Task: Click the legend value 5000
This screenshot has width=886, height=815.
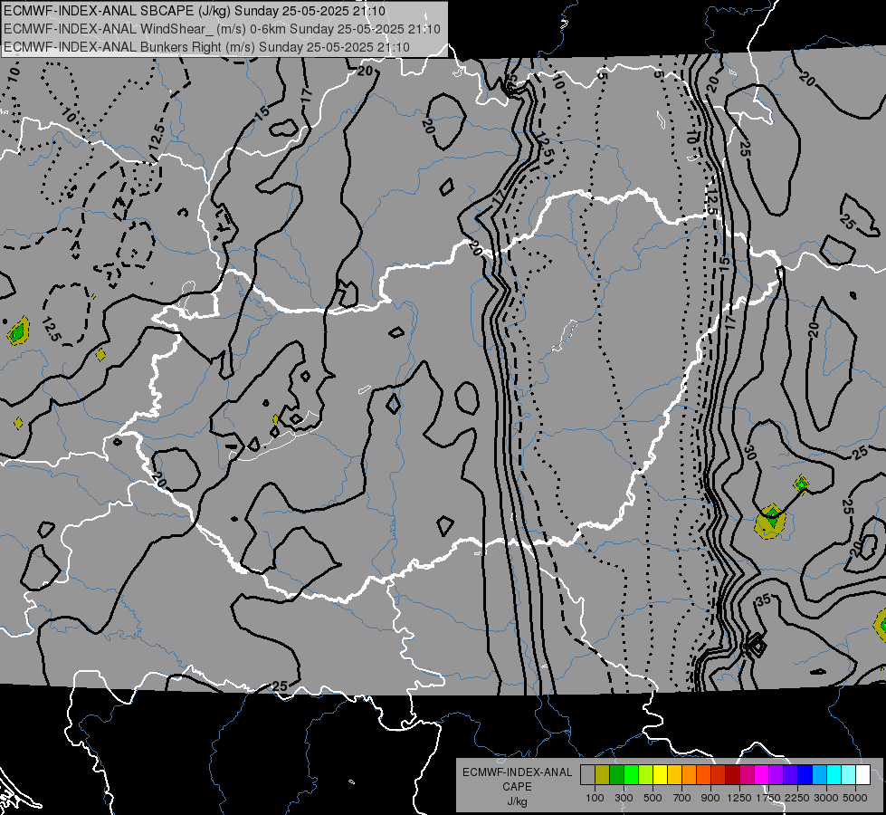Action: (855, 798)
